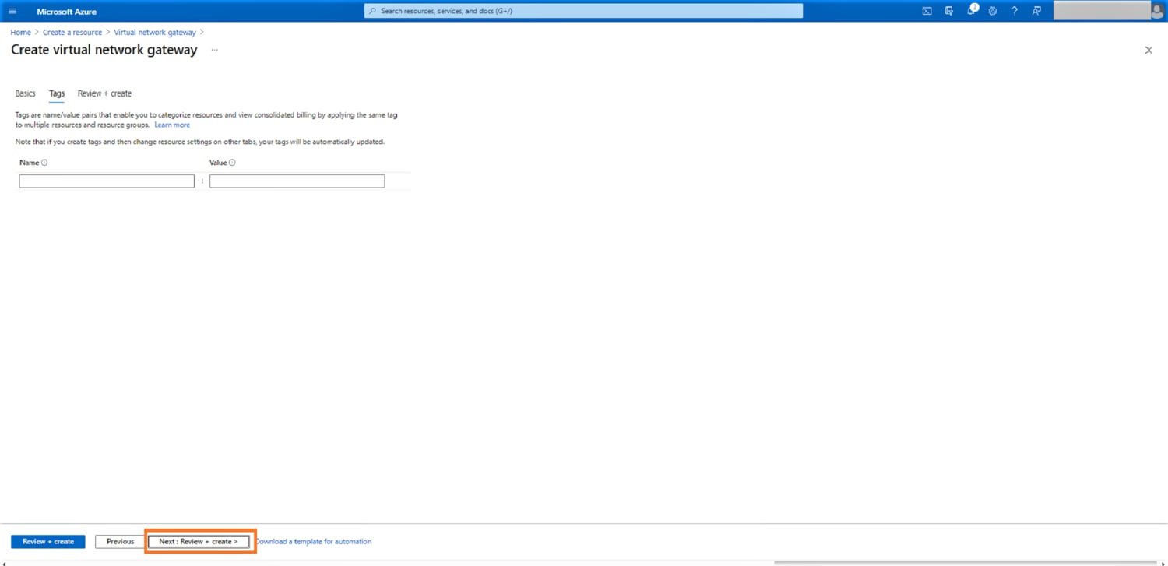Launch Cloud Shell from the top bar

click(927, 11)
